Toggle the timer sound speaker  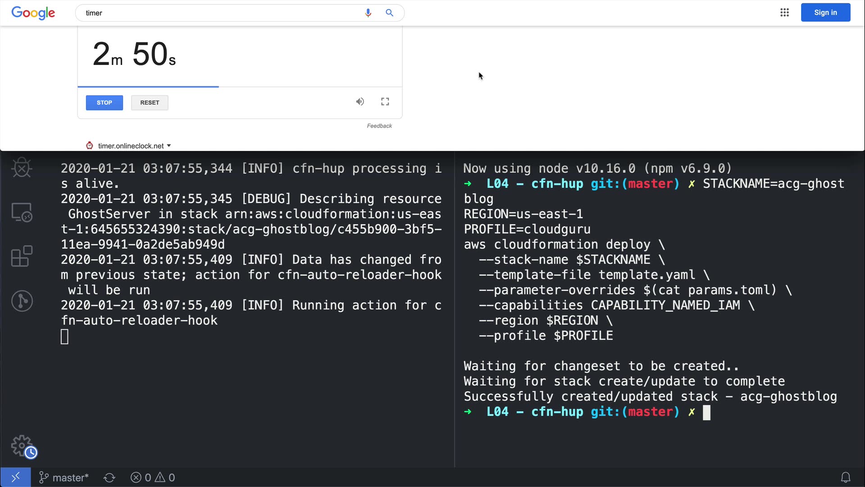coord(360,102)
